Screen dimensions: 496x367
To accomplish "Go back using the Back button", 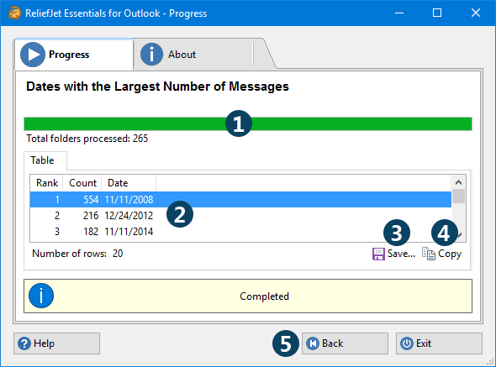I will point(345,343).
